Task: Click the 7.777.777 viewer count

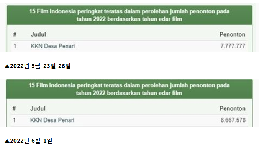Action: (233, 46)
